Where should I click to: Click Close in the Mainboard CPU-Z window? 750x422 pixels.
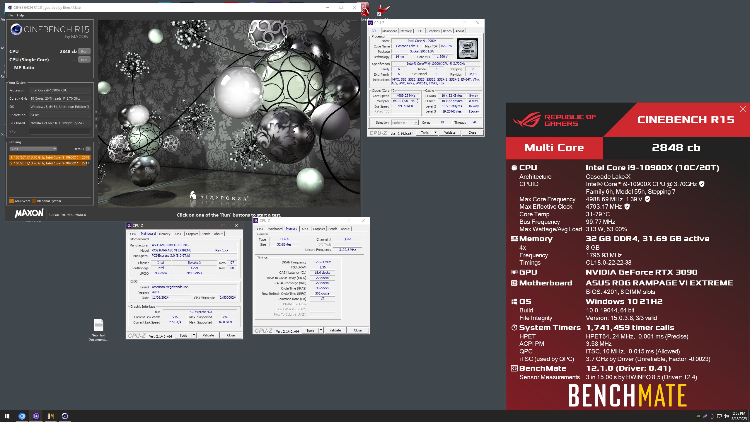pyautogui.click(x=231, y=335)
